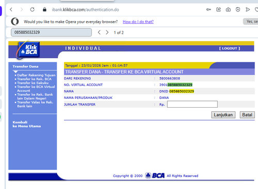Open Transfer ke BCA Virtual Account item

[x=36, y=89]
